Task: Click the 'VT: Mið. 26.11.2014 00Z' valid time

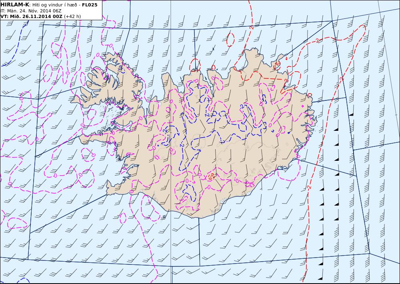Action: tap(31, 16)
